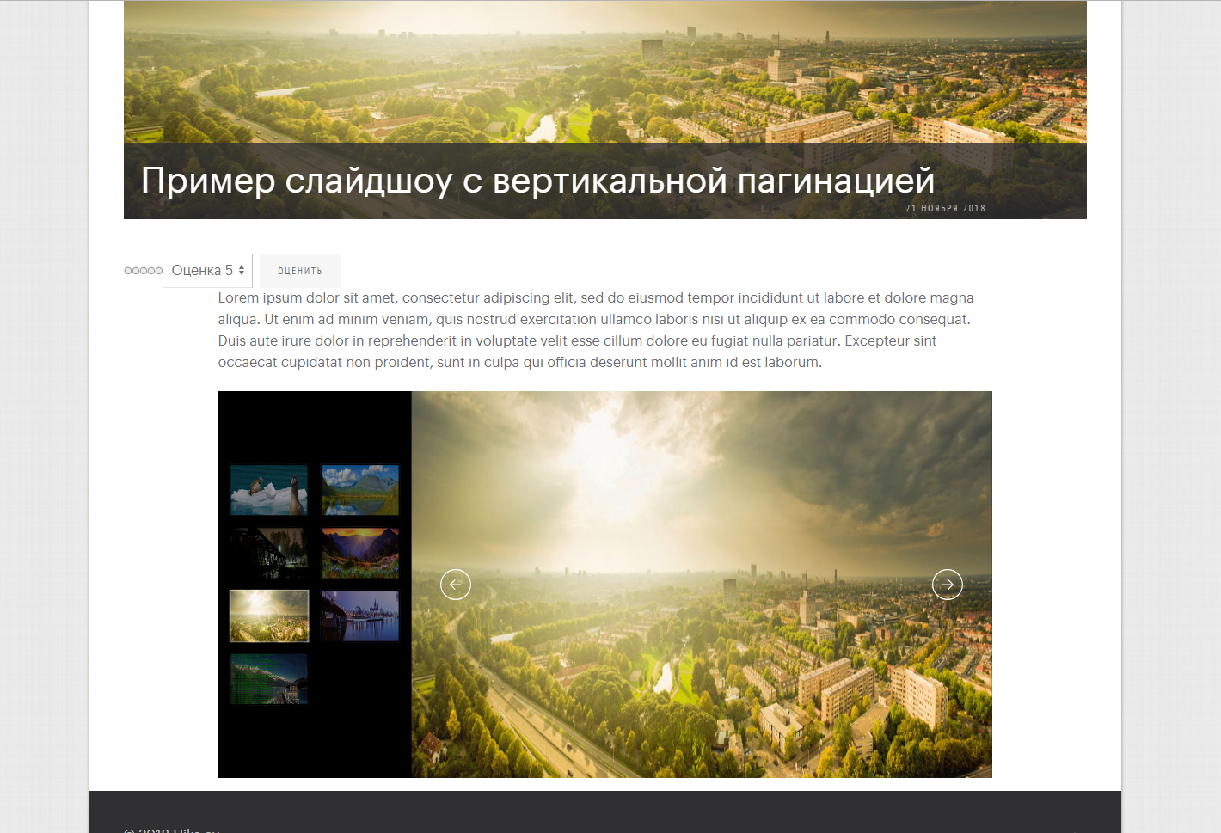Select the sunset mountain flowers thumbnail
This screenshot has width=1221, height=833.
360,553
